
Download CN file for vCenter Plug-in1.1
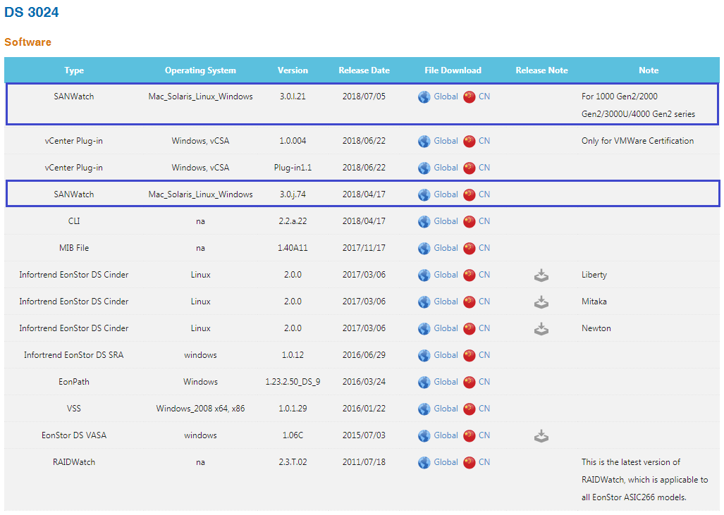(484, 168)
